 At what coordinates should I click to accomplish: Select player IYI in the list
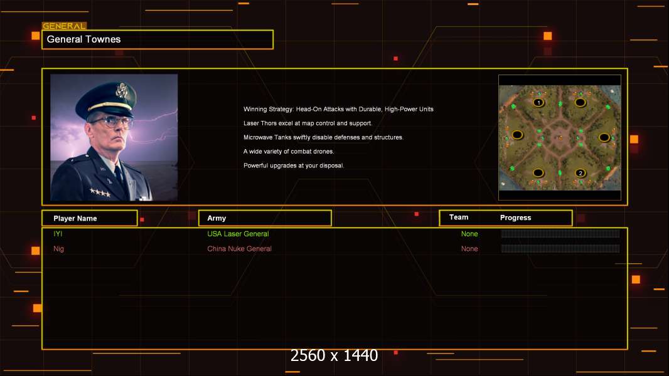(x=58, y=234)
